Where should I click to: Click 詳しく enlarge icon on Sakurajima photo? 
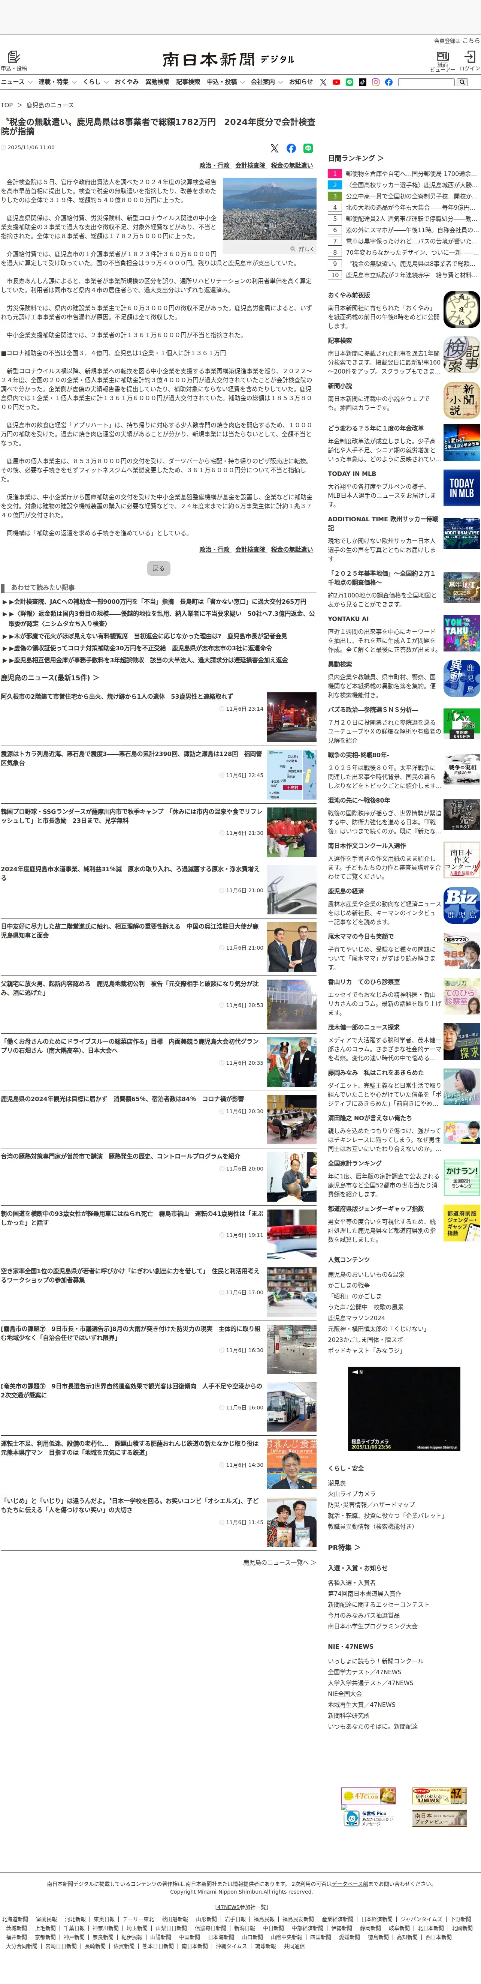coord(302,249)
